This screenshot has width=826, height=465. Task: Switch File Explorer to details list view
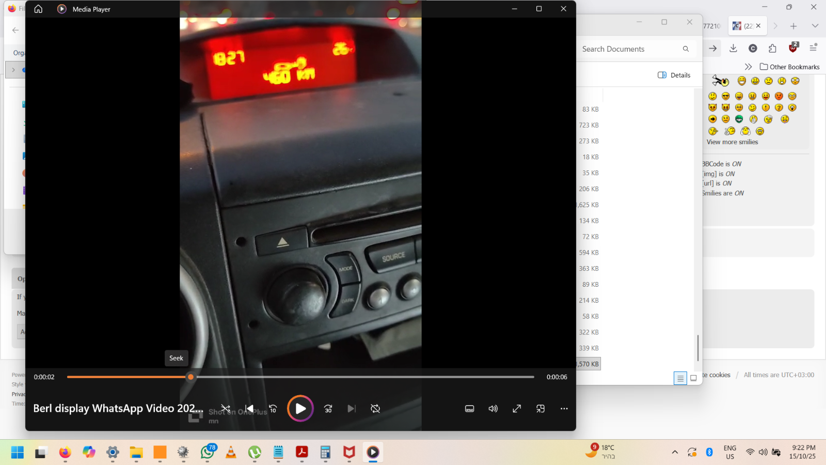pos(680,378)
